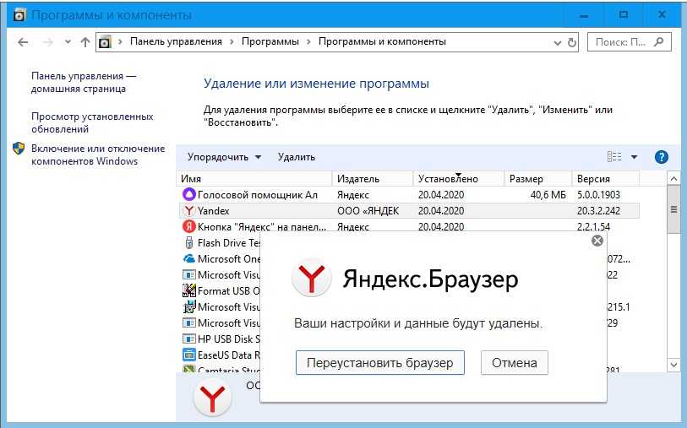Click publisher 'ООО «ЯНДЕК' cell
The width and height of the screenshot is (687, 428).
tap(368, 211)
